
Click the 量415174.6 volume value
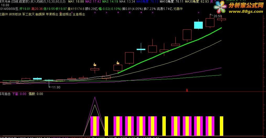click(76, 9)
